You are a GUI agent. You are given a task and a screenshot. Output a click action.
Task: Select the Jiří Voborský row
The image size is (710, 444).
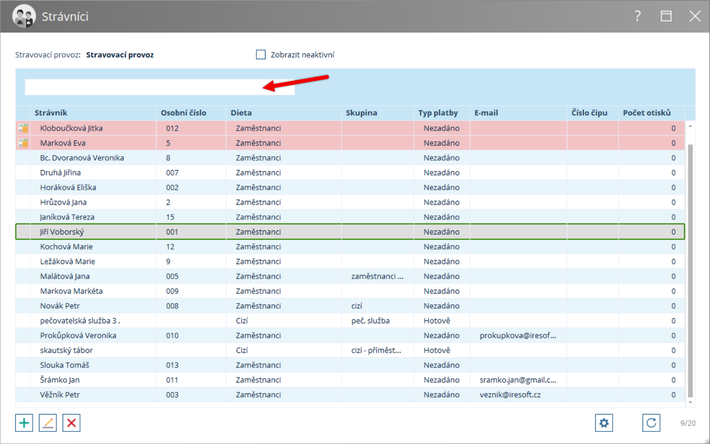point(350,232)
